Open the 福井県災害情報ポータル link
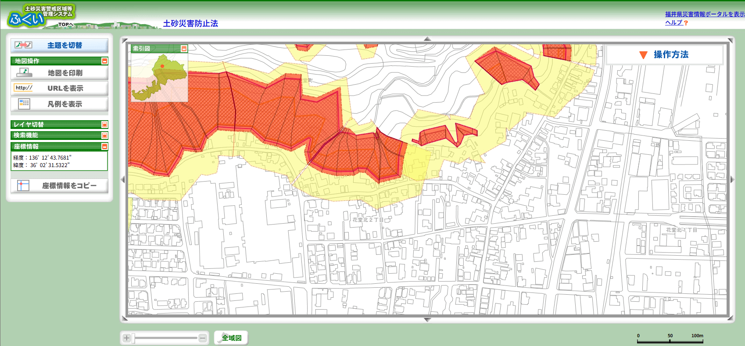The height and width of the screenshot is (346, 745). pyautogui.click(x=704, y=14)
